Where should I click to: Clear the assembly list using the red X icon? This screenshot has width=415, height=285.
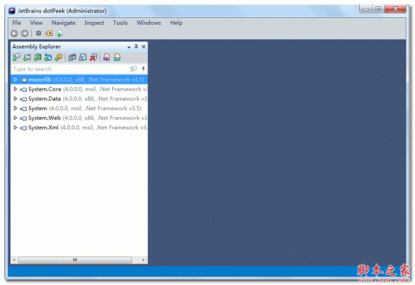tap(93, 57)
